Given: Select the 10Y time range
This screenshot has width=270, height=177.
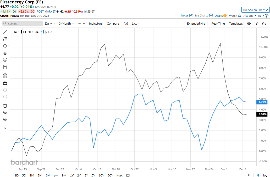Looking at the screenshot, I should click(101, 175).
